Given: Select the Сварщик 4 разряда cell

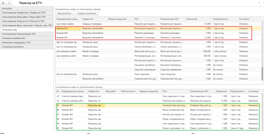Looking at the screenshot, I should [94, 24].
